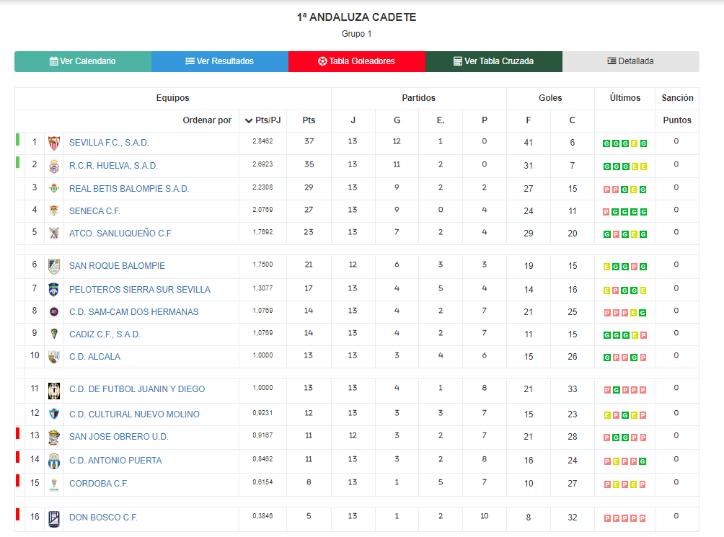724x537 pixels.
Task: Click the Cadiz C.F. team crest
Action: point(54,334)
